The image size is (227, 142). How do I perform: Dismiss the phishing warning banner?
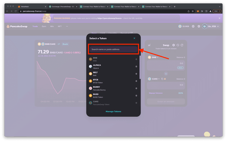click(219, 18)
